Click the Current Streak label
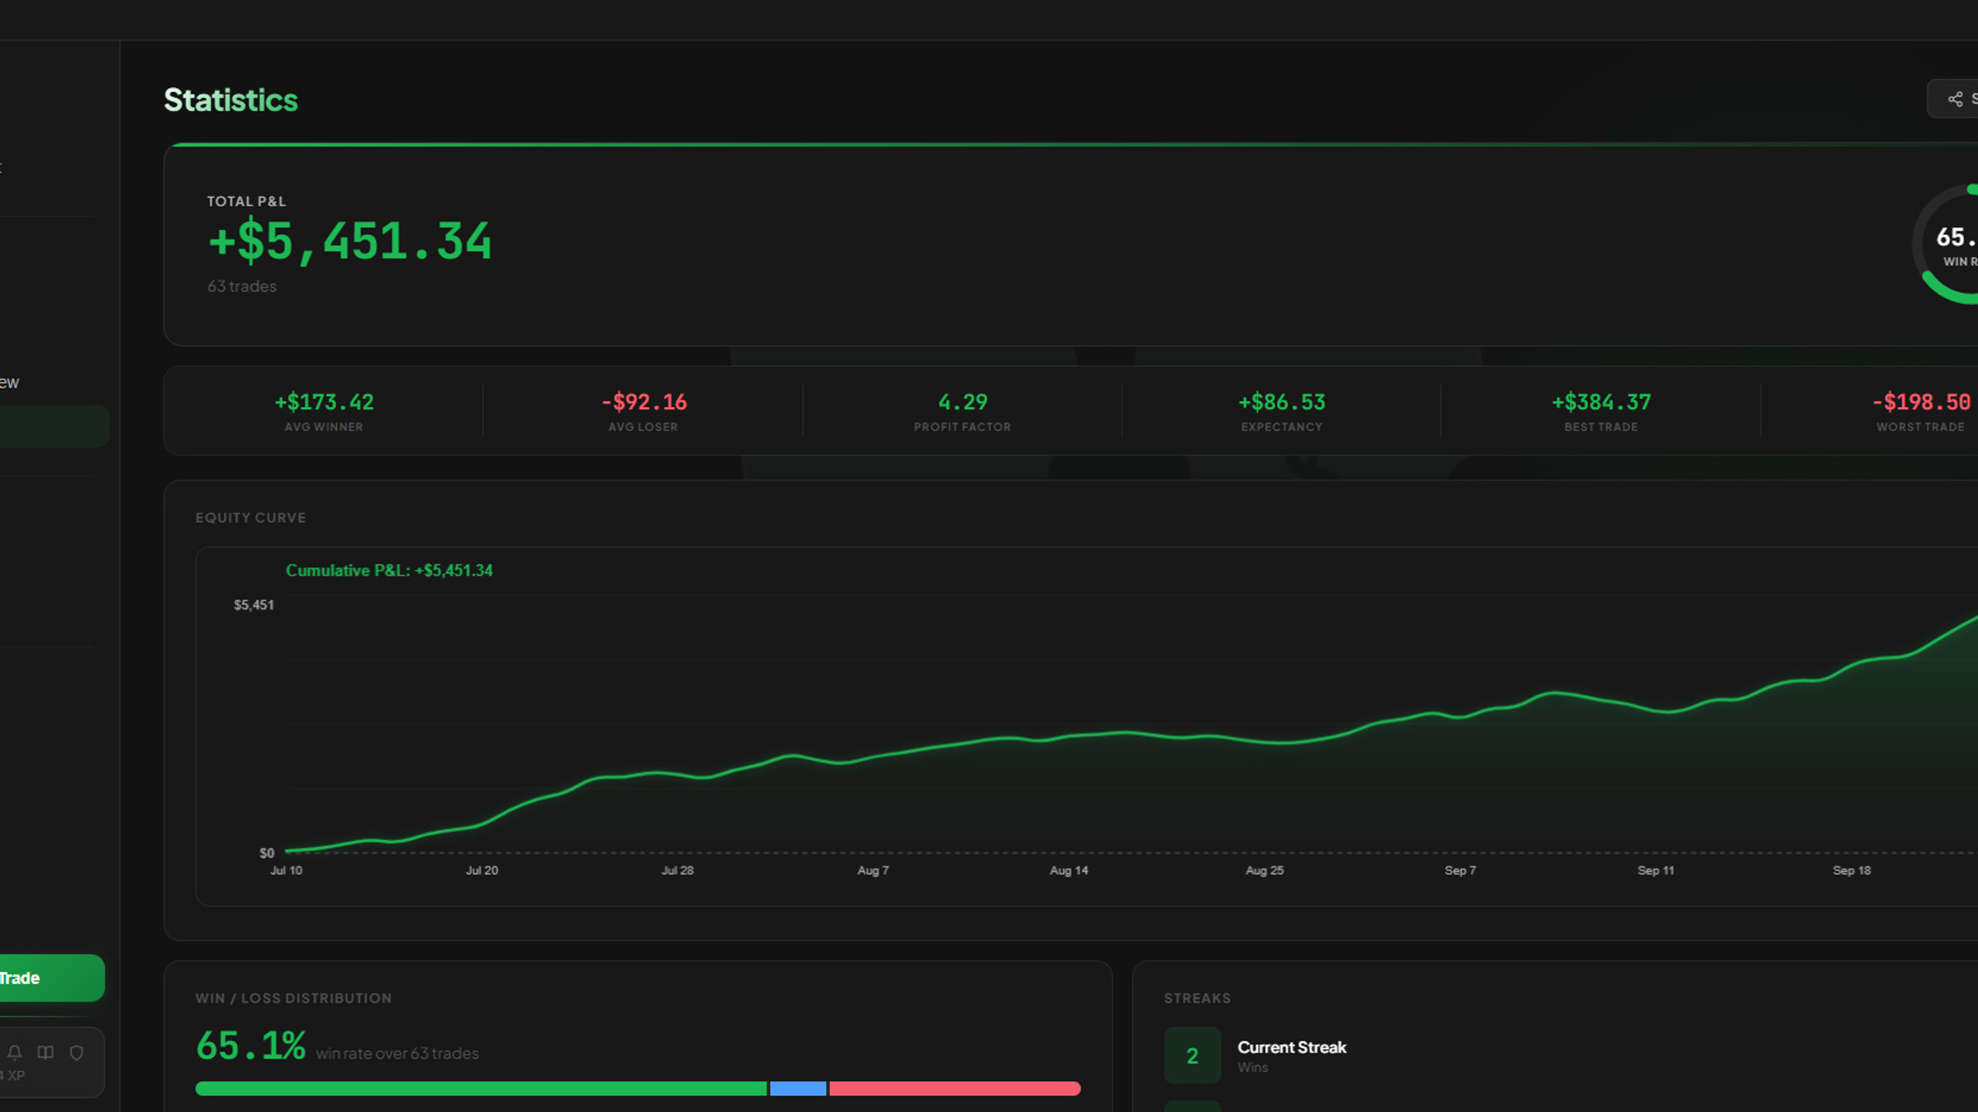 [x=1292, y=1047]
